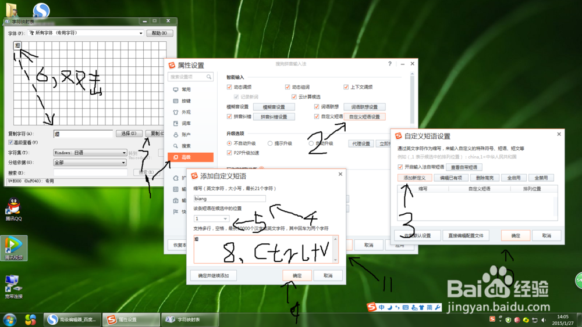Click magnifier icon in settings search box
The width and height of the screenshot is (582, 327).
coord(209,77)
